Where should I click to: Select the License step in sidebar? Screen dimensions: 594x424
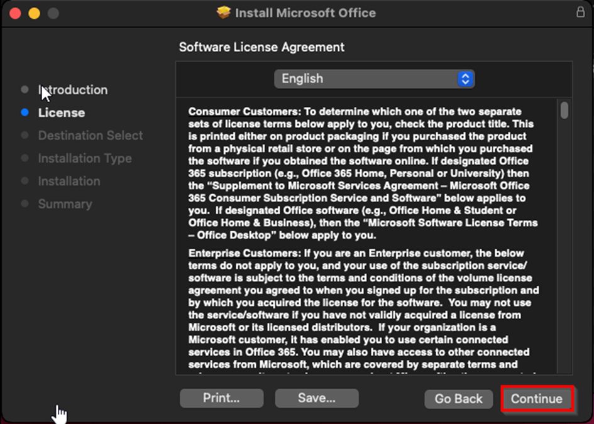click(62, 113)
